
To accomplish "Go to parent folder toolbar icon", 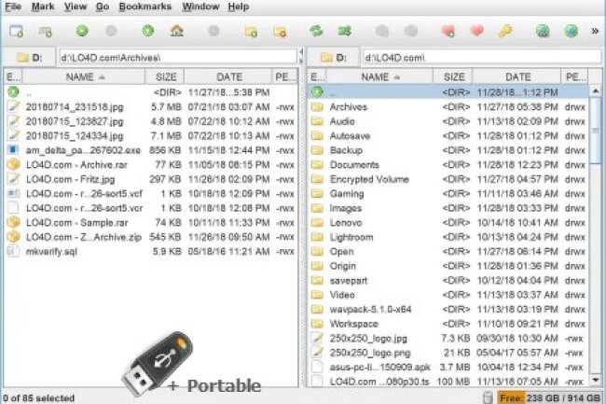I will coord(148,31).
